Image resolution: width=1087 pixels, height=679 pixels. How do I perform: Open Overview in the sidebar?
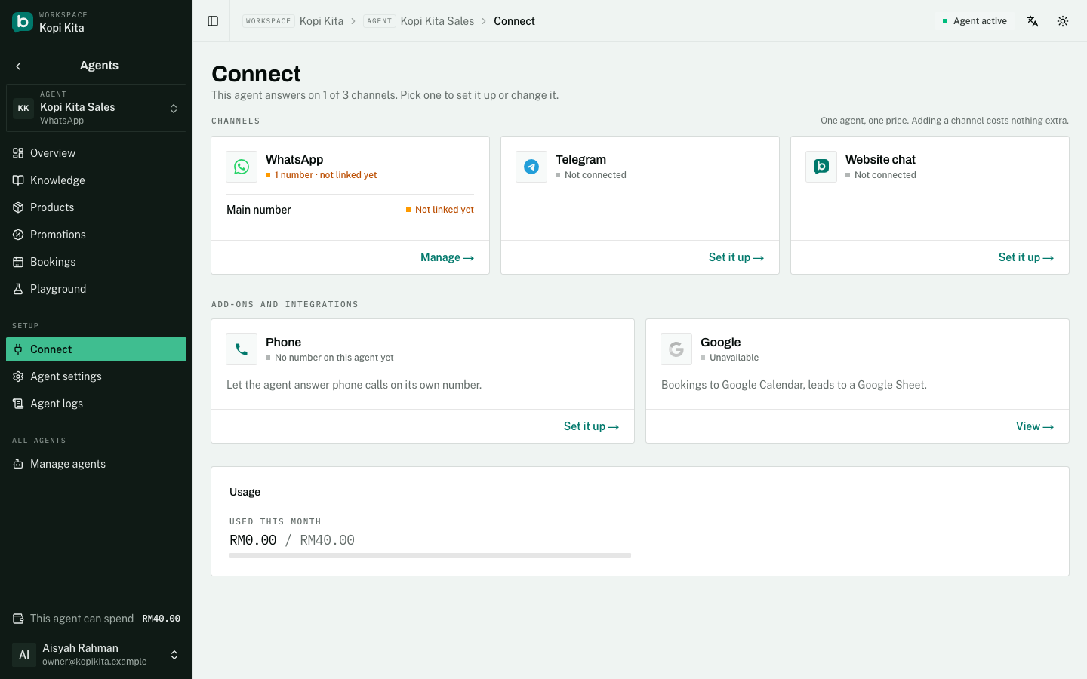click(96, 153)
